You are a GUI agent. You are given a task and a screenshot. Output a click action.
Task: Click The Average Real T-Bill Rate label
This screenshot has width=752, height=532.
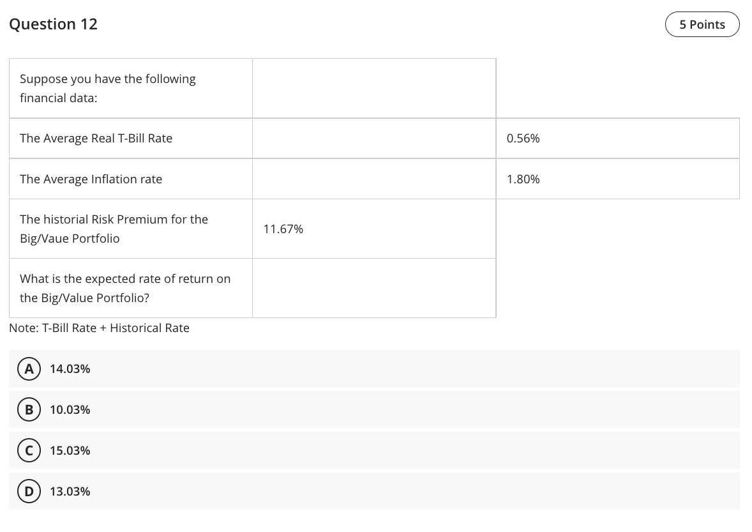[96, 138]
